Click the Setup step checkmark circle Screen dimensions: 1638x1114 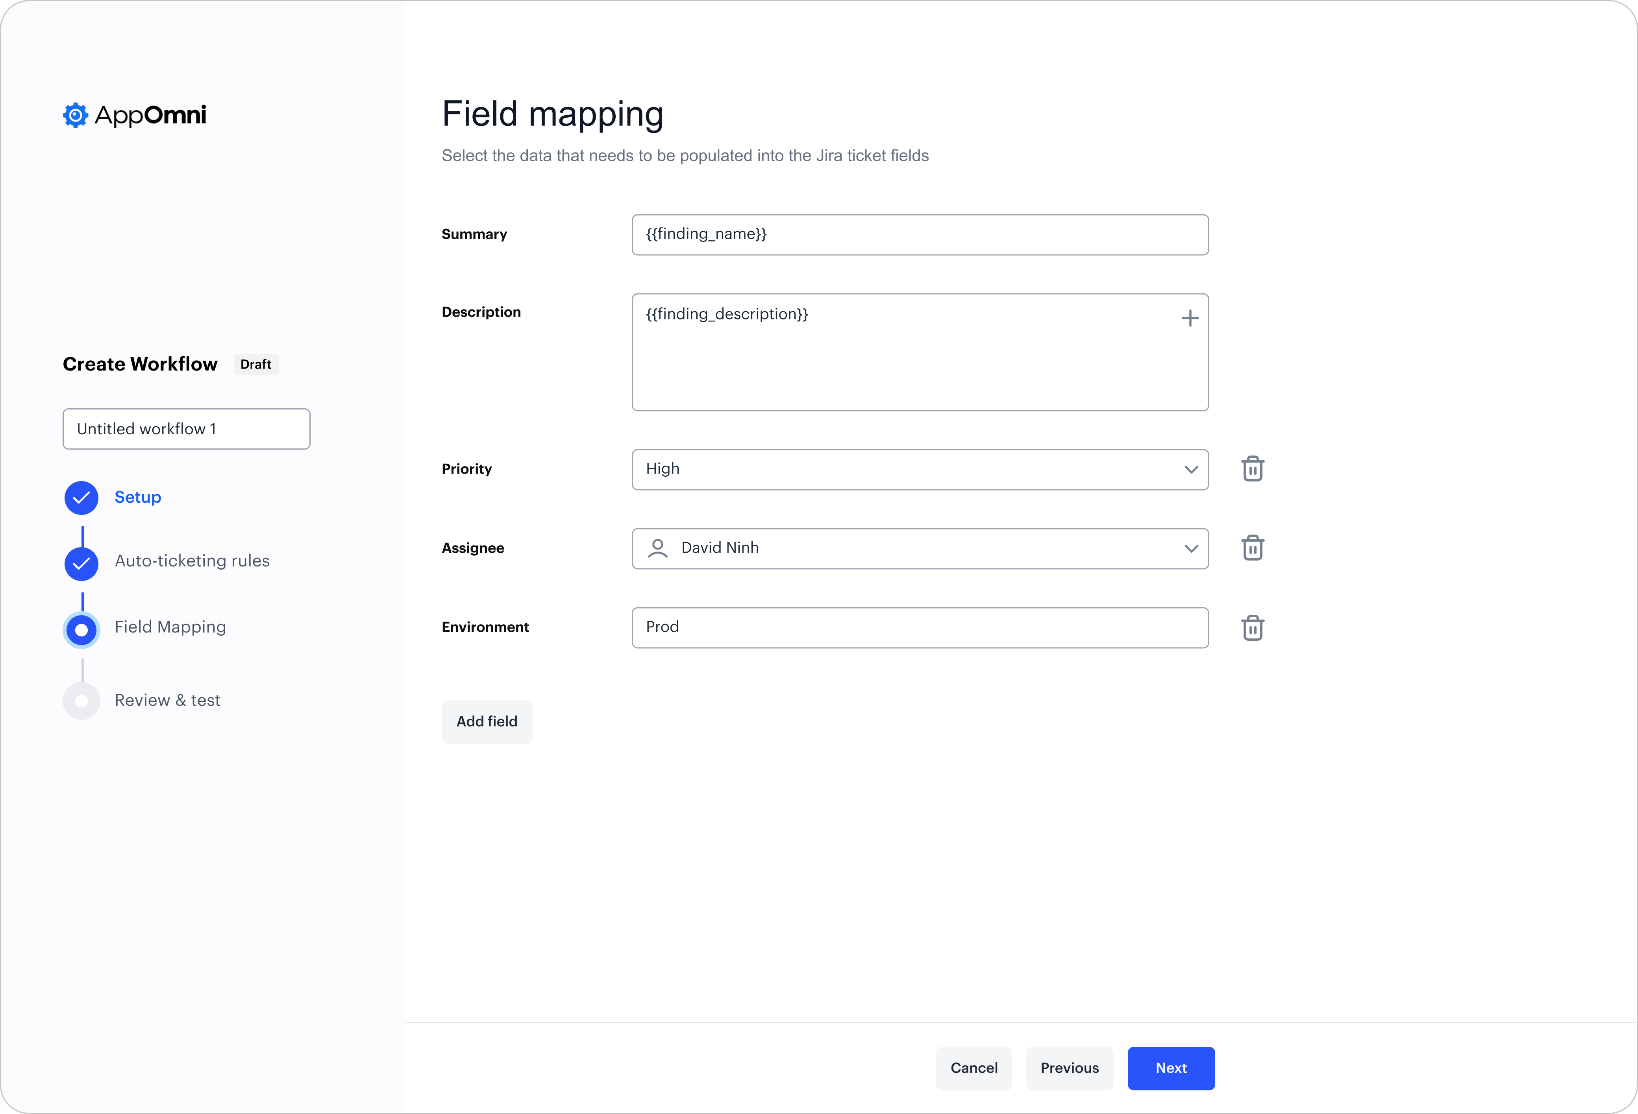click(x=82, y=498)
